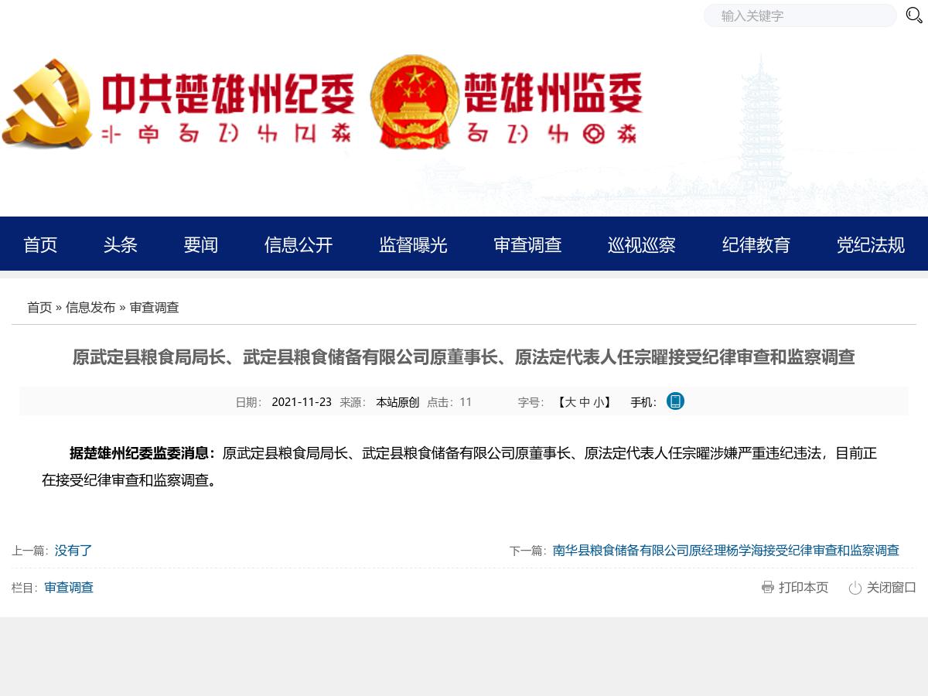Click the 中共楚雄州纪委 header title
This screenshot has height=696, width=928.
(229, 94)
